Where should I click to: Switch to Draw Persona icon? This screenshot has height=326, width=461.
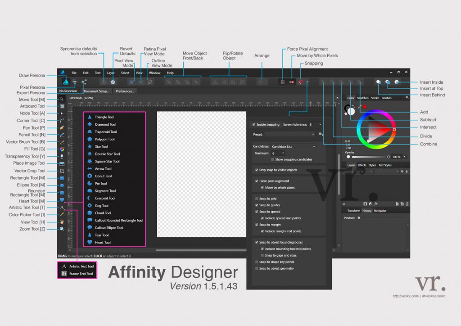pyautogui.click(x=66, y=82)
